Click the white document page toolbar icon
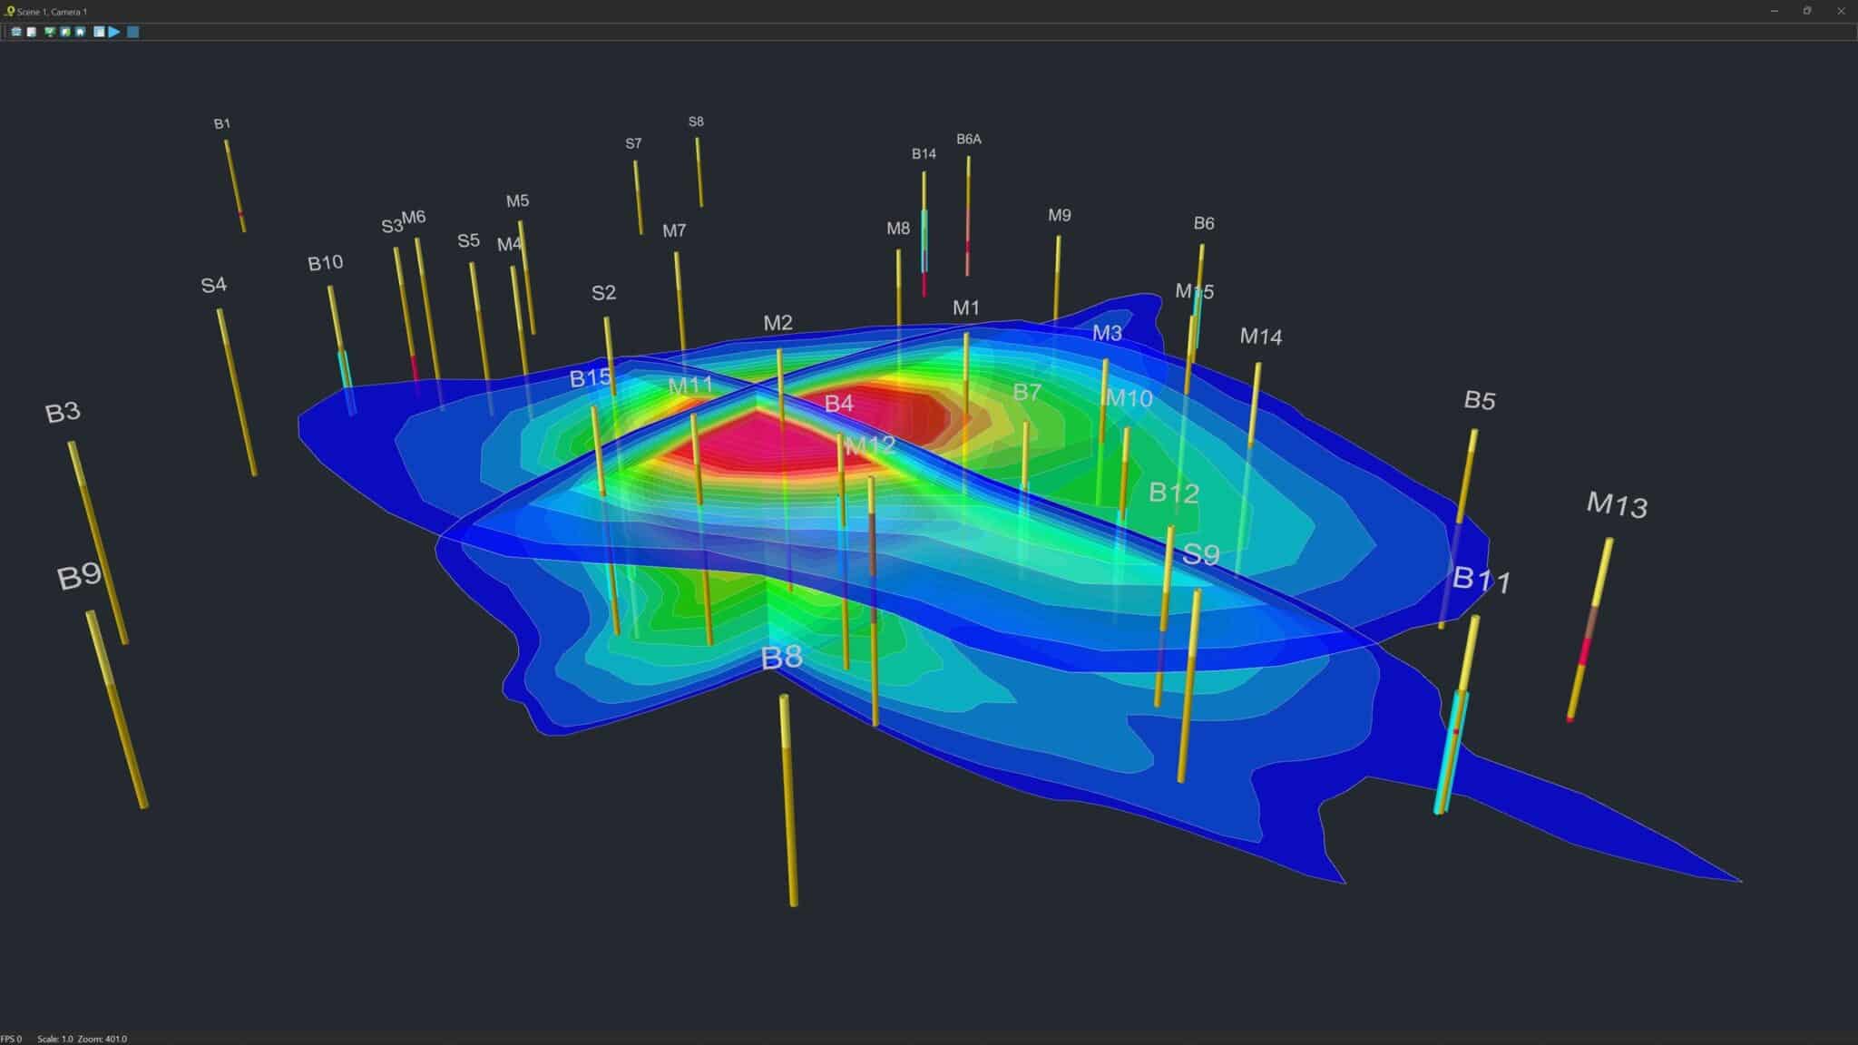The width and height of the screenshot is (1858, 1045). tap(32, 32)
